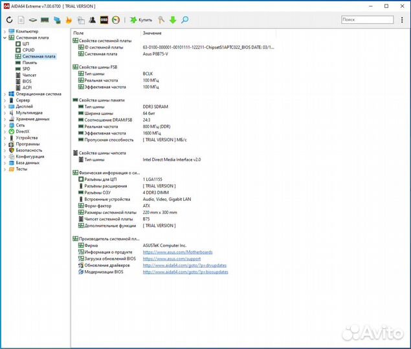Viewport: 411px width, 349px height.
Task: Click the magnifier search icon
Action: pos(184,20)
